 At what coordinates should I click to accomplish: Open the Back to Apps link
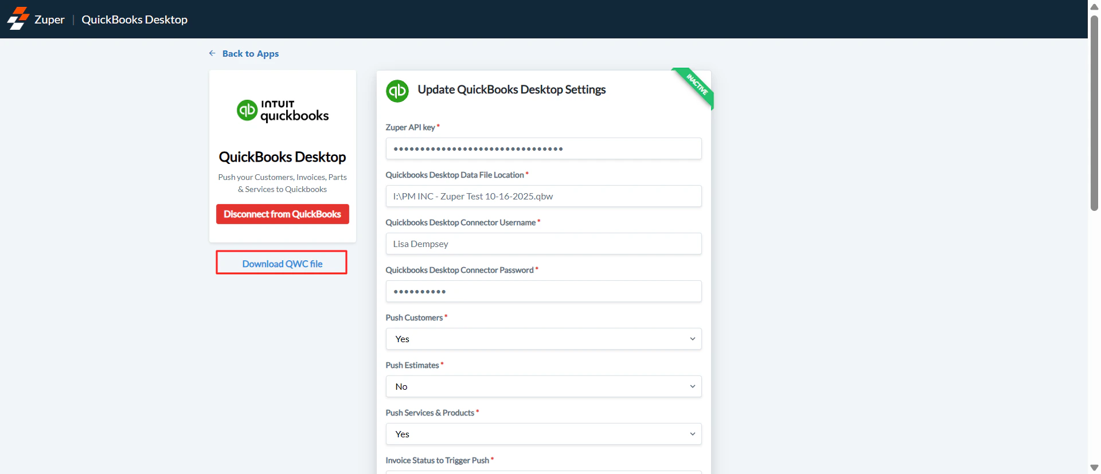[251, 53]
